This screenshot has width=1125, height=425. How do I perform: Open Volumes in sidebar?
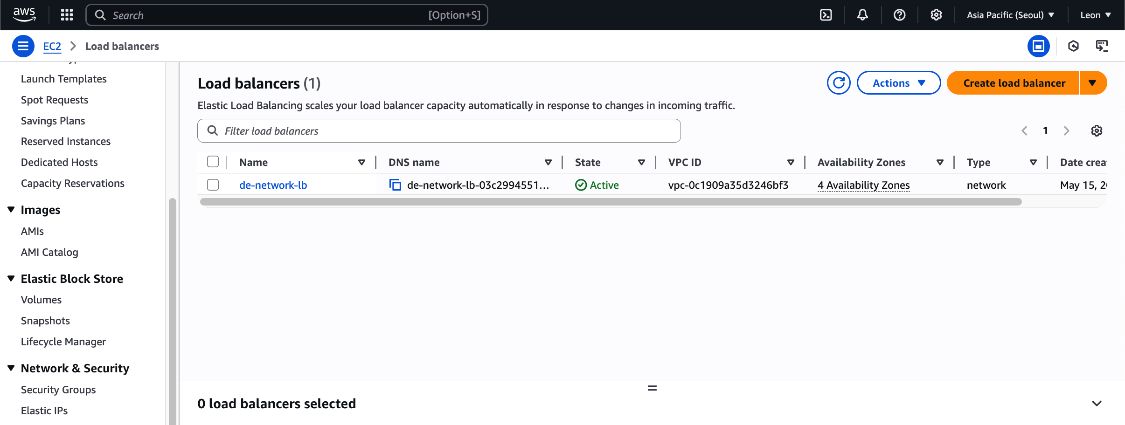[x=41, y=300]
